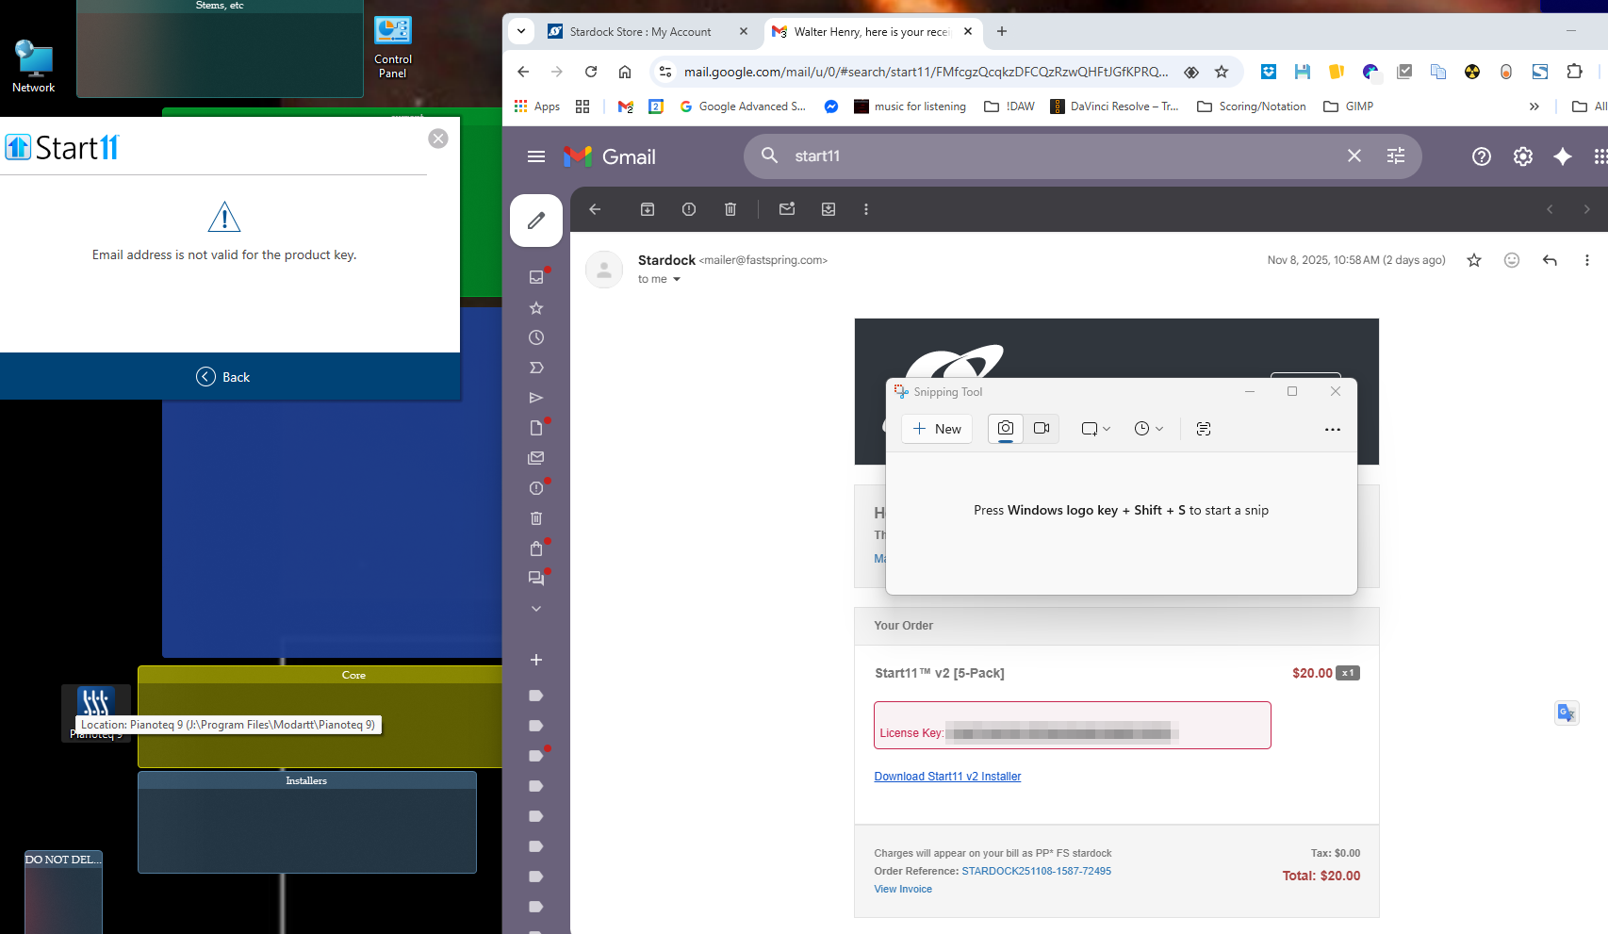
Task: Select video record mode in Snipping Tool
Action: [x=1042, y=429]
